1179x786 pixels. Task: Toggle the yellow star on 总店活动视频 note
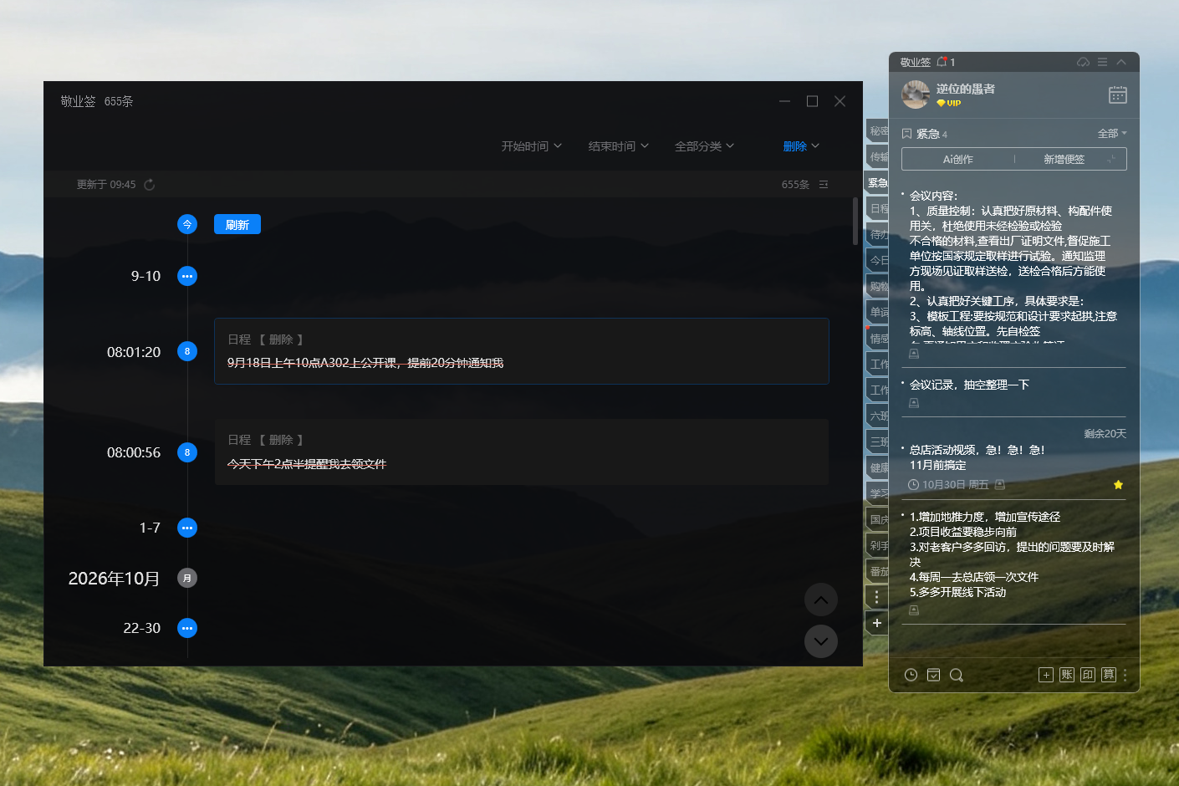click(x=1118, y=485)
